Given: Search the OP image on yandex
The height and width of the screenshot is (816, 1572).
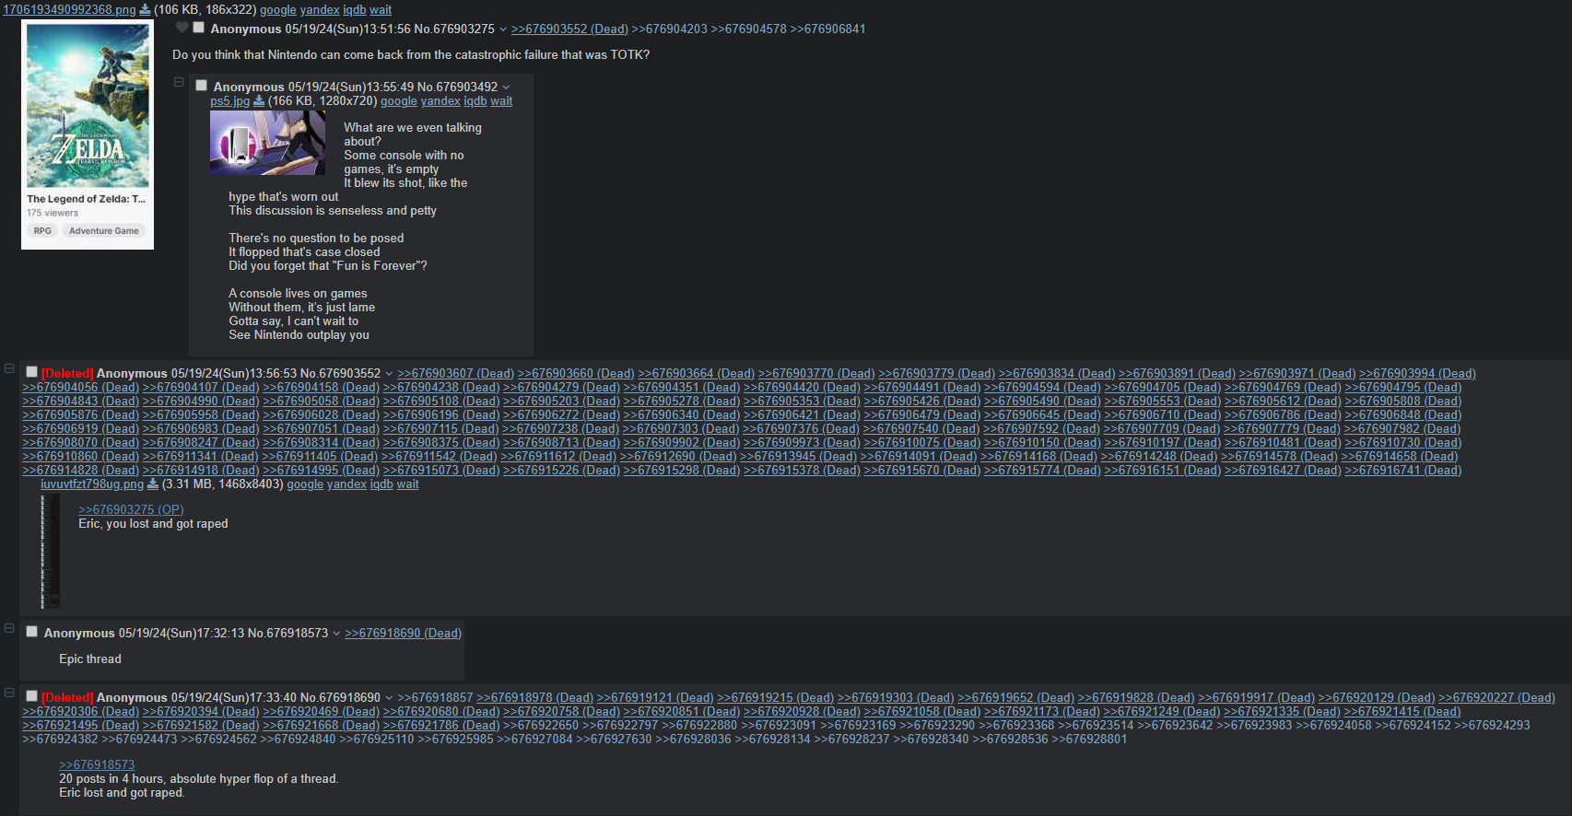Looking at the screenshot, I should 320,10.
